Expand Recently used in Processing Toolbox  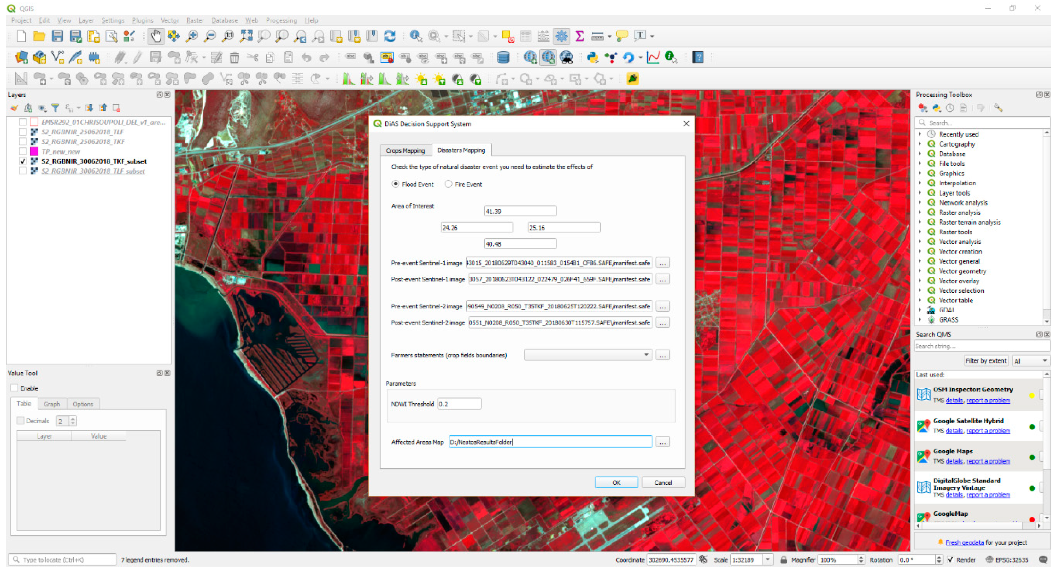tap(920, 134)
